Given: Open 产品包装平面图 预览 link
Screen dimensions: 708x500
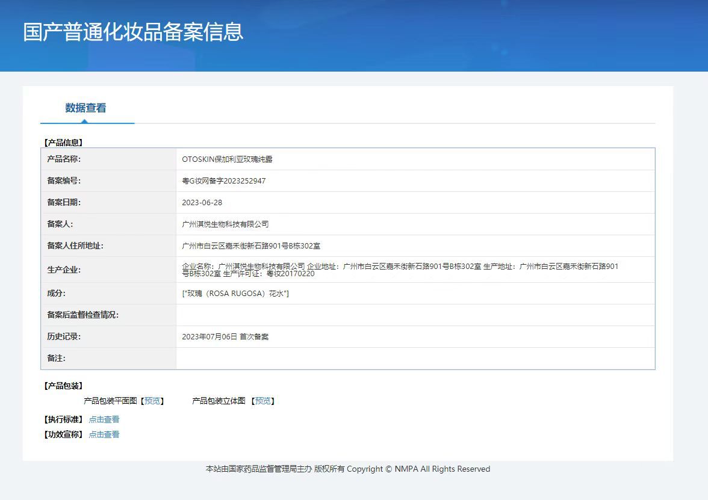Looking at the screenshot, I should [x=152, y=401].
